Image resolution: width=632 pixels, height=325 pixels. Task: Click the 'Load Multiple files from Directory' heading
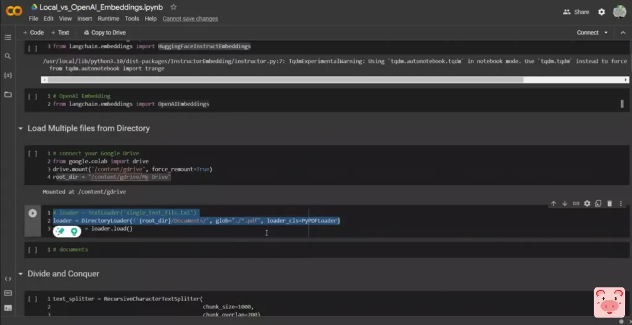tap(89, 128)
